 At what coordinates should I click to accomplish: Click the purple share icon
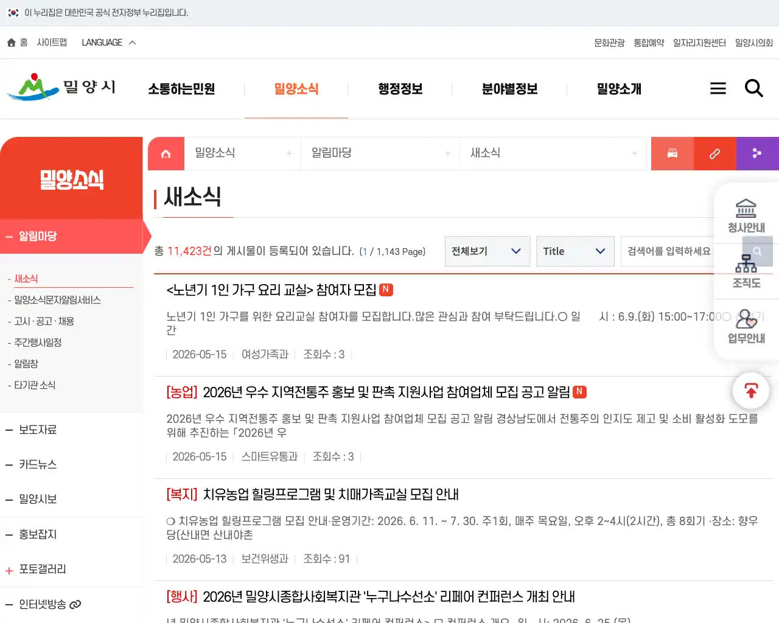(758, 153)
